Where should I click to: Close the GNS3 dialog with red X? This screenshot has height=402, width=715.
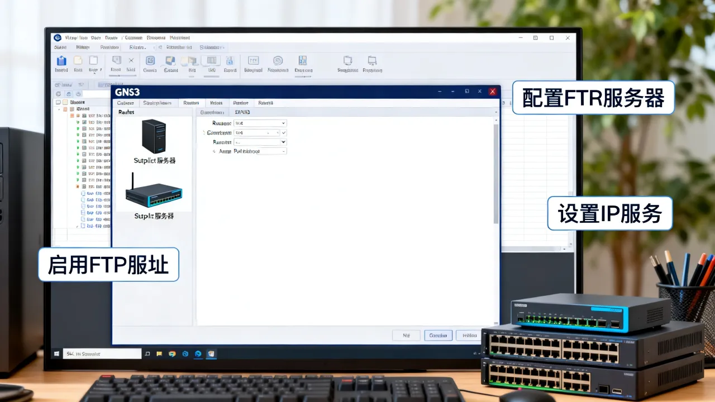(493, 92)
